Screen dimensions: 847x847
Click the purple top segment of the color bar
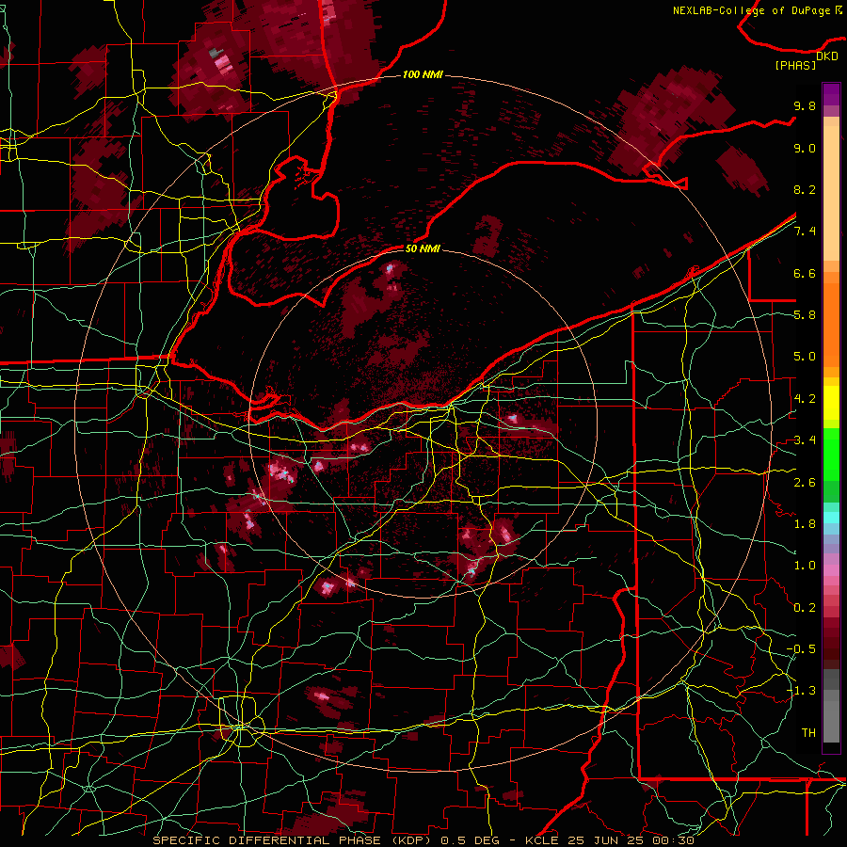[831, 94]
